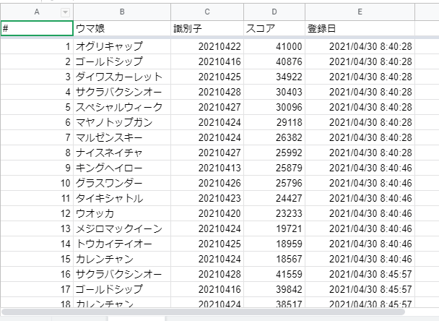Select column B header

click(x=122, y=12)
